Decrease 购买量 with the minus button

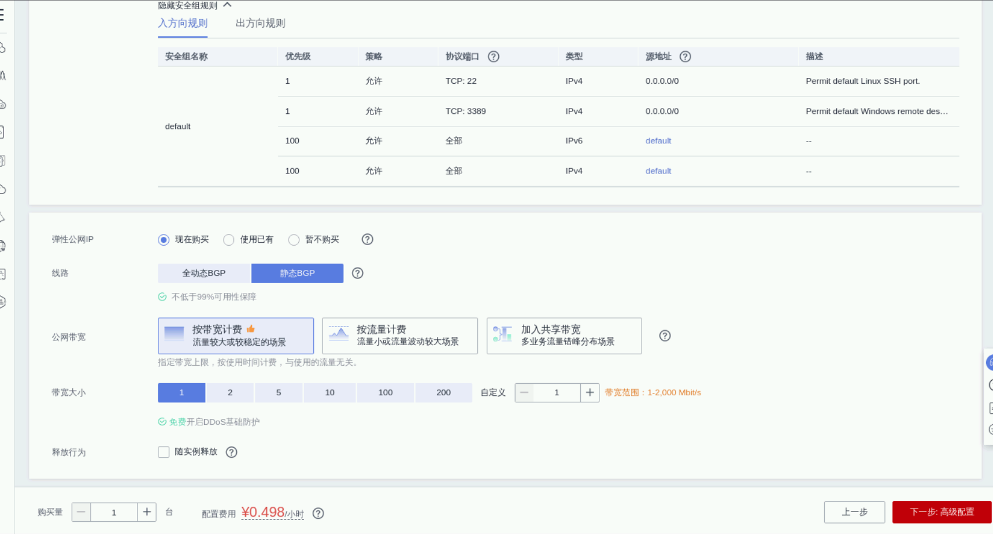[x=81, y=512]
